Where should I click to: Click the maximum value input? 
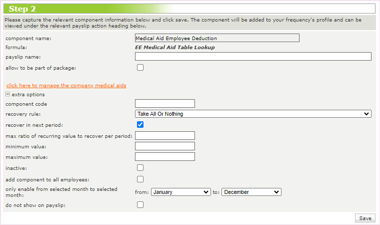pyautogui.click(x=165, y=157)
